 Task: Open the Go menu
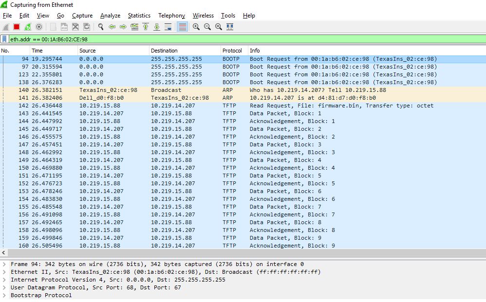coord(60,16)
